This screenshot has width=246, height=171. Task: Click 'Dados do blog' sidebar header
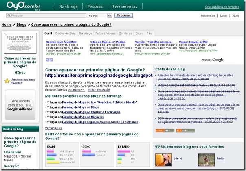click(x=20, y=129)
